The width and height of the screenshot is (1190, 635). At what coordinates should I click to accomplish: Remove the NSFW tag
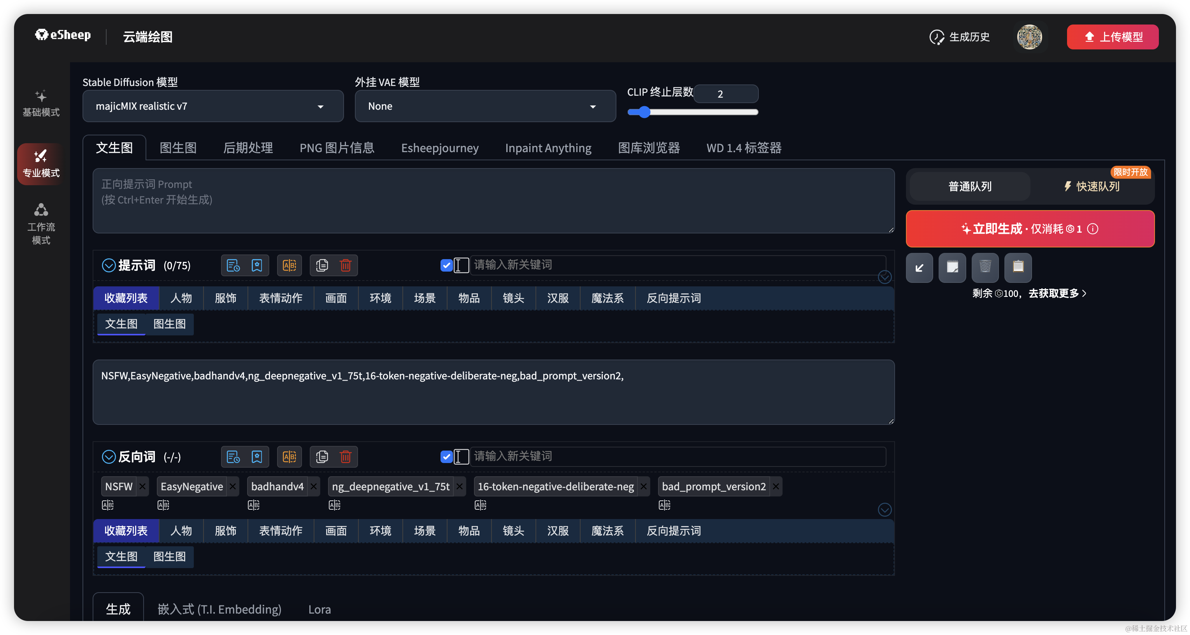tap(143, 487)
